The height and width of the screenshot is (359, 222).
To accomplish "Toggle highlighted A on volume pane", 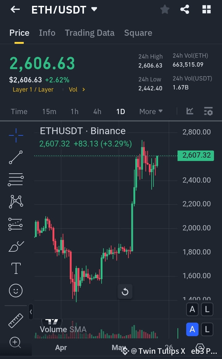I will (192, 329).
